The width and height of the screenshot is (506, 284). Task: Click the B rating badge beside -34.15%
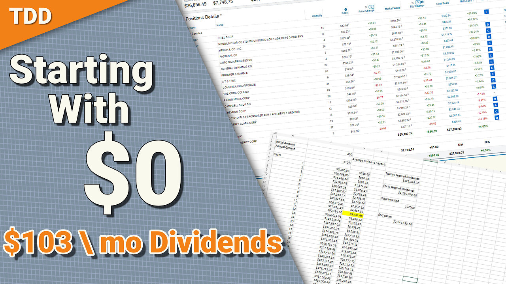(x=497, y=118)
